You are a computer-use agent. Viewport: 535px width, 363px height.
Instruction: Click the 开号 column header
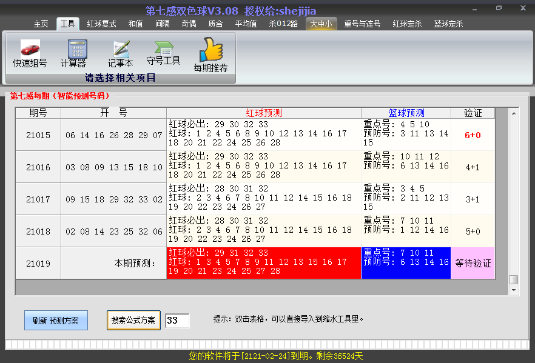pyautogui.click(x=113, y=113)
